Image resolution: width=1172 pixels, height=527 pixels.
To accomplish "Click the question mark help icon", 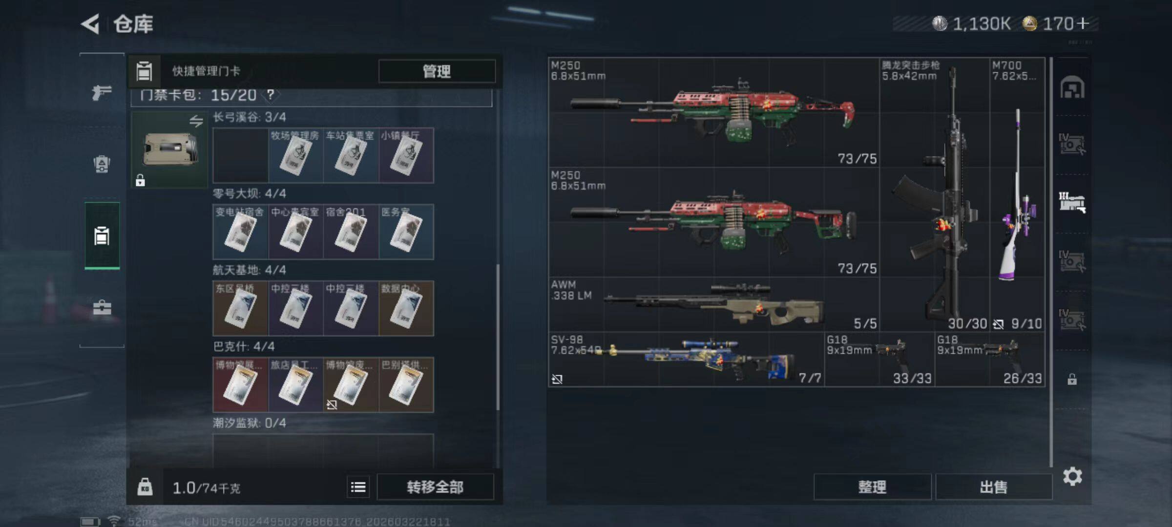I will coord(271,95).
